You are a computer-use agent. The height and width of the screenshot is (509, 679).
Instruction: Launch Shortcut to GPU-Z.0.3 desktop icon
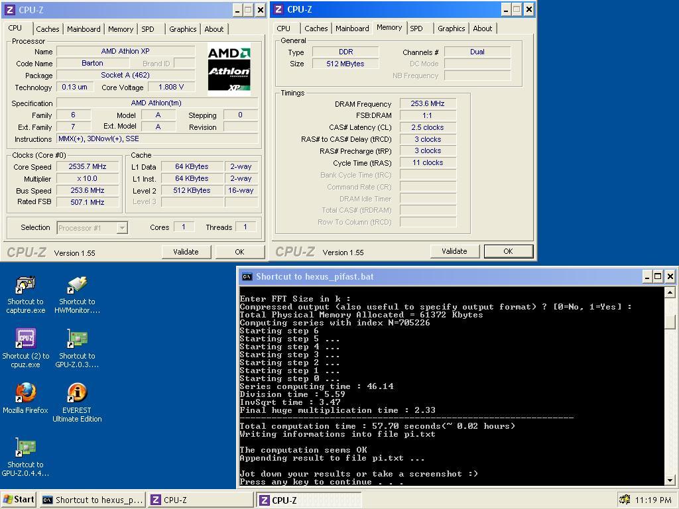pyautogui.click(x=77, y=349)
